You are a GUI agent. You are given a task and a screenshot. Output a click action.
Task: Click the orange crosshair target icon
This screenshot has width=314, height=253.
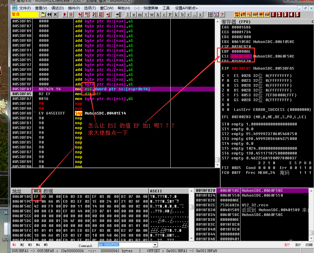point(261,15)
